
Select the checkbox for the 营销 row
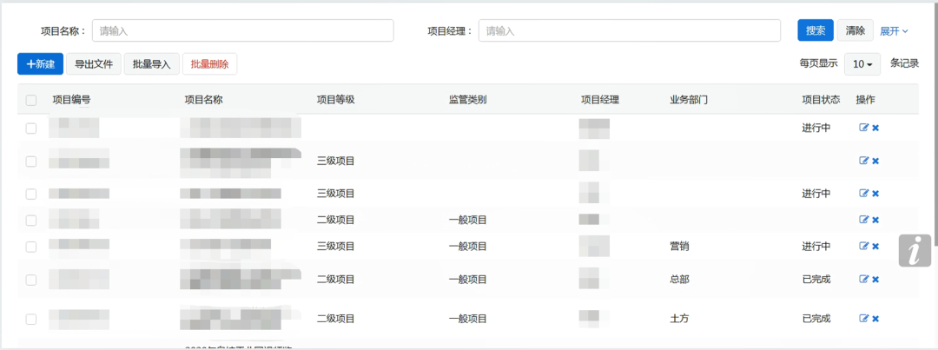(31, 247)
